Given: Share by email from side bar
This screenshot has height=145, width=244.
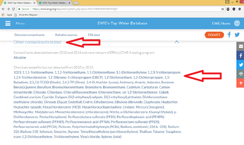Looking at the screenshot, I should 241,46.
